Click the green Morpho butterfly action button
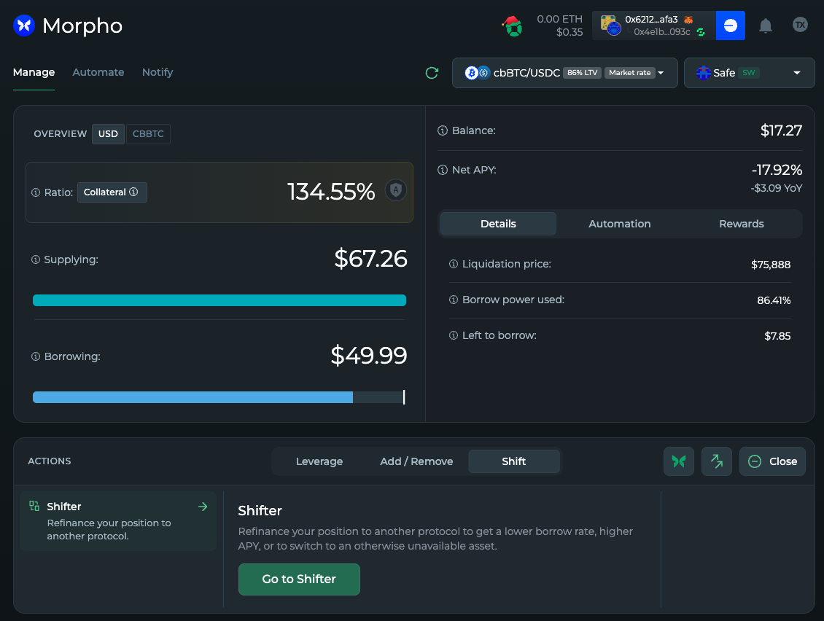The height and width of the screenshot is (621, 824). point(679,461)
